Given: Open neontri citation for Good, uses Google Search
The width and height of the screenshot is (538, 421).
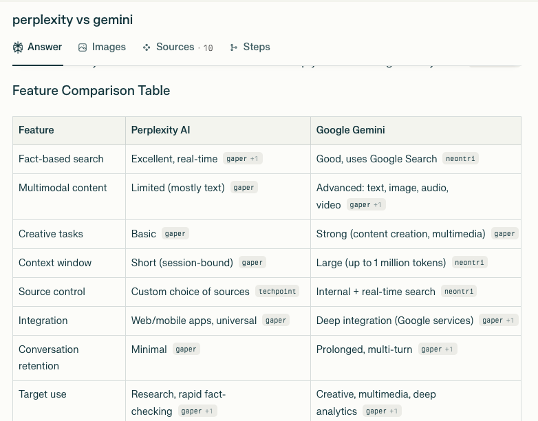Looking at the screenshot, I should [x=460, y=158].
